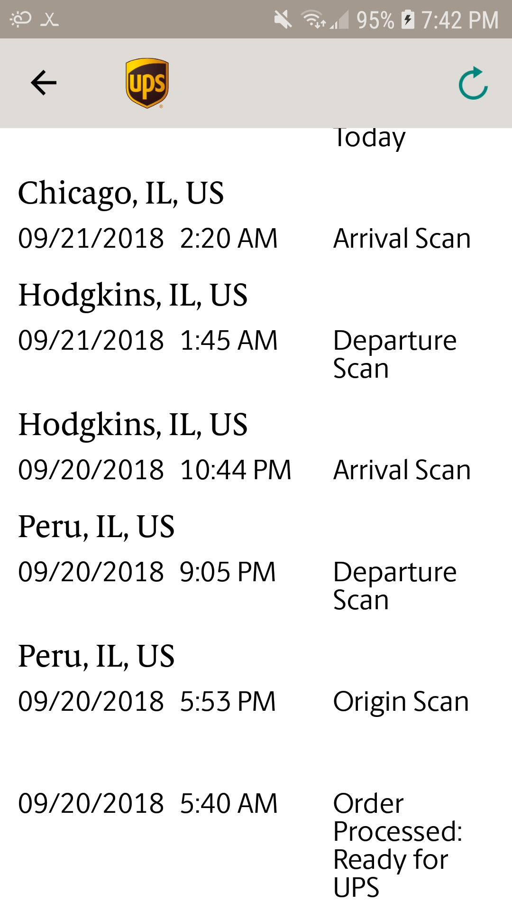This screenshot has width=512, height=911.
Task: Tap the battery charging icon
Action: click(408, 20)
